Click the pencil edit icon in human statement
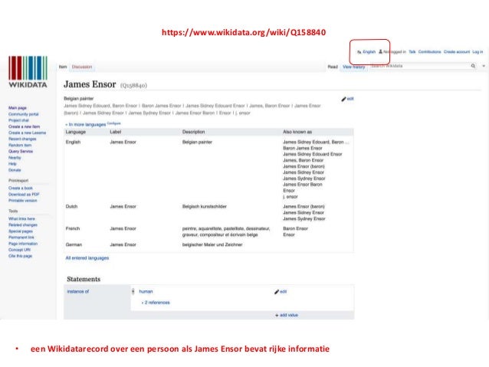Screen dimensions: 489x367 pos(277,292)
